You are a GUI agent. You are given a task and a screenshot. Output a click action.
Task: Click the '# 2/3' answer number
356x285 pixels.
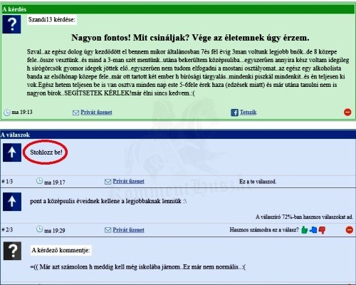pyautogui.click(x=7, y=229)
